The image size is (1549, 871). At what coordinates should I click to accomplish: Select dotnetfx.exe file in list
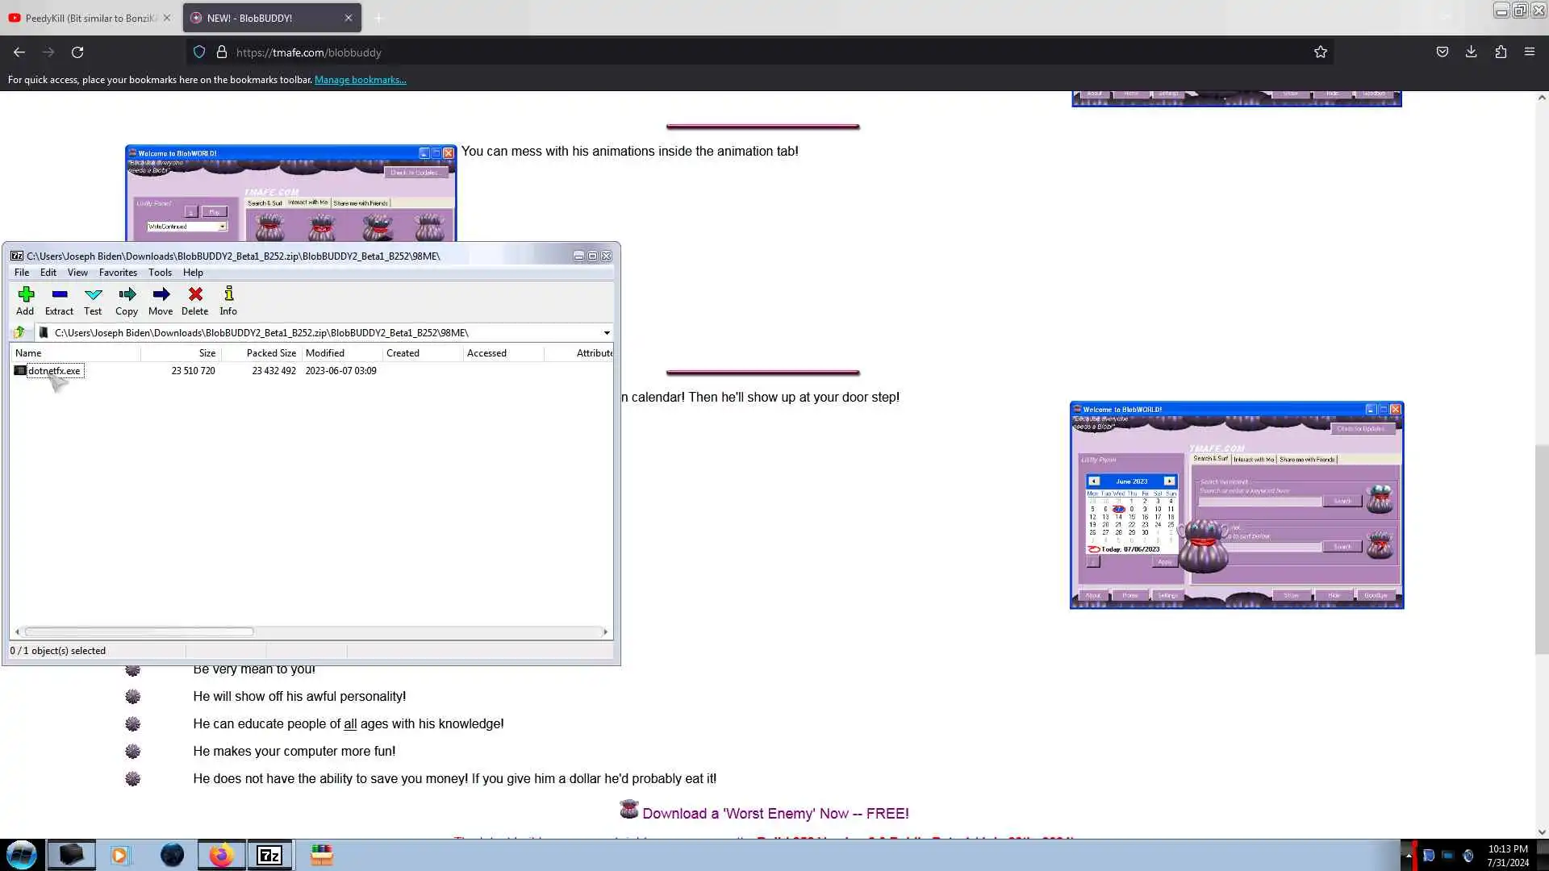pyautogui.click(x=54, y=371)
